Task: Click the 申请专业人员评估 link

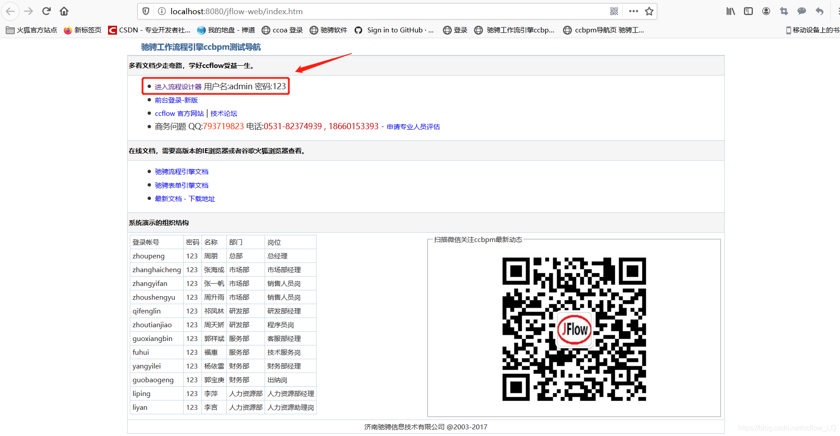Action: click(413, 127)
